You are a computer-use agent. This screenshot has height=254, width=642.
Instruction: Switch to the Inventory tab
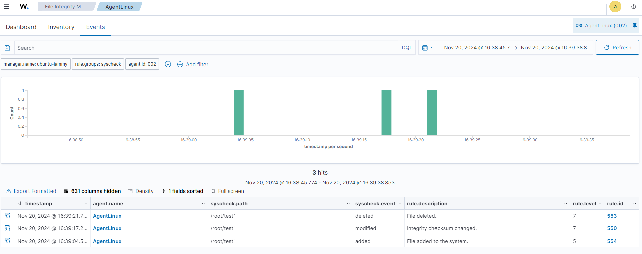click(61, 27)
